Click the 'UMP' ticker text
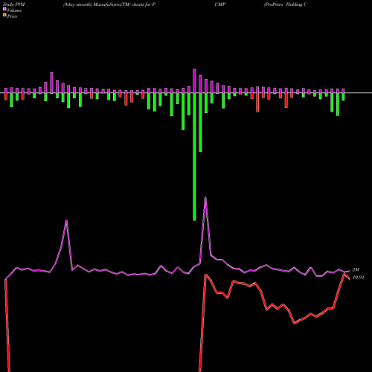 [220, 4]
